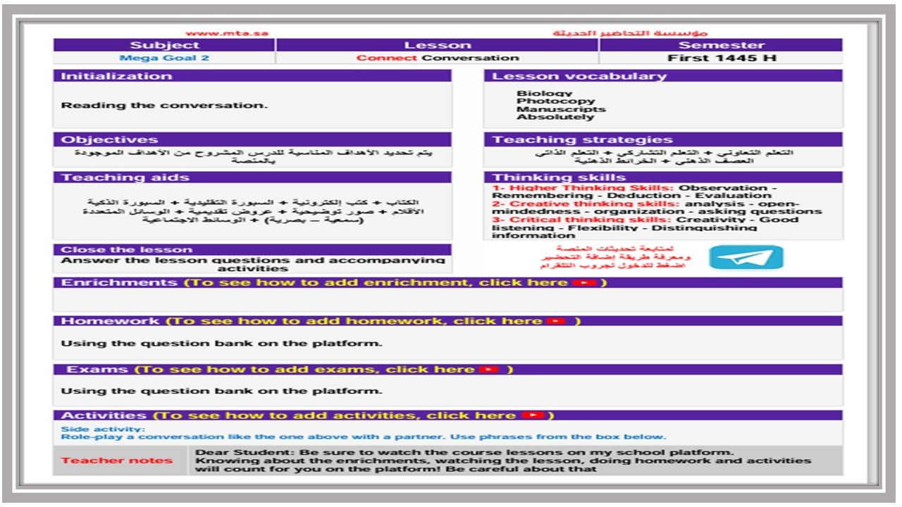Click the 'Connect Conversation' lesson title
The height and width of the screenshot is (507, 902).
pyautogui.click(x=438, y=58)
